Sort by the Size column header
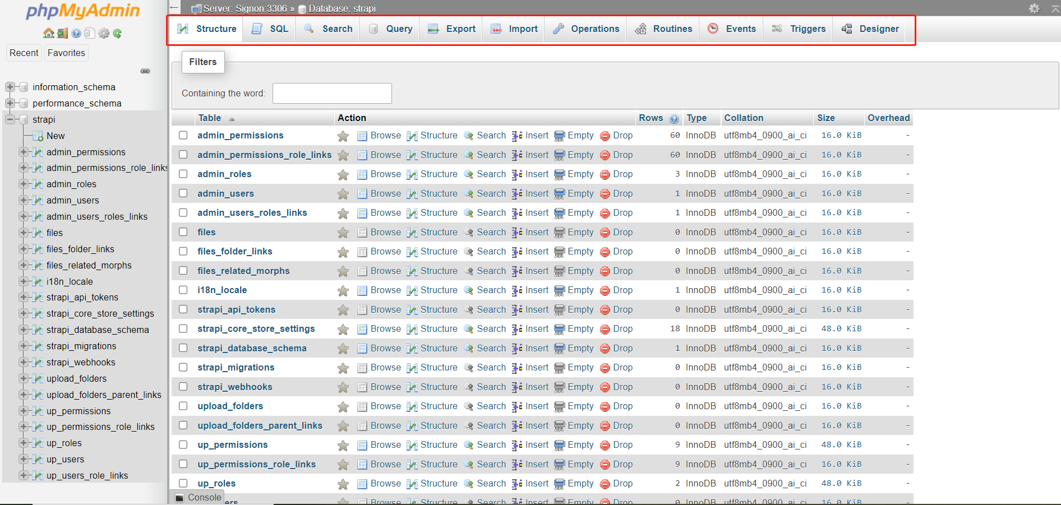 [x=826, y=118]
